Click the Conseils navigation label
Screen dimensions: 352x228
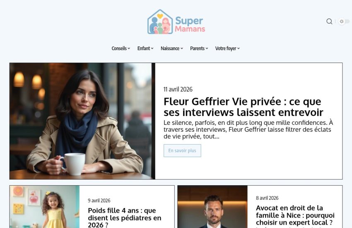tap(119, 49)
